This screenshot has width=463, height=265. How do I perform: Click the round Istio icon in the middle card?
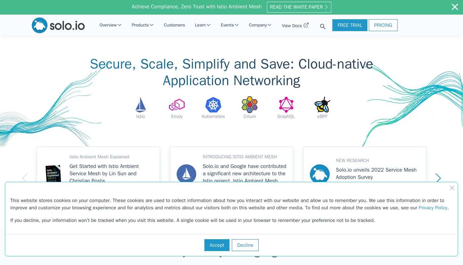point(187,174)
